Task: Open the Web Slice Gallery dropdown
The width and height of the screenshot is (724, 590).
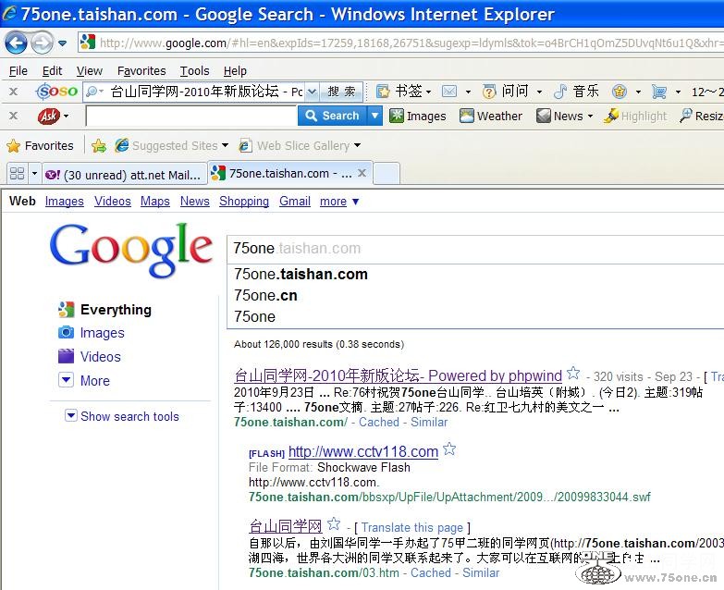Action: (301, 146)
